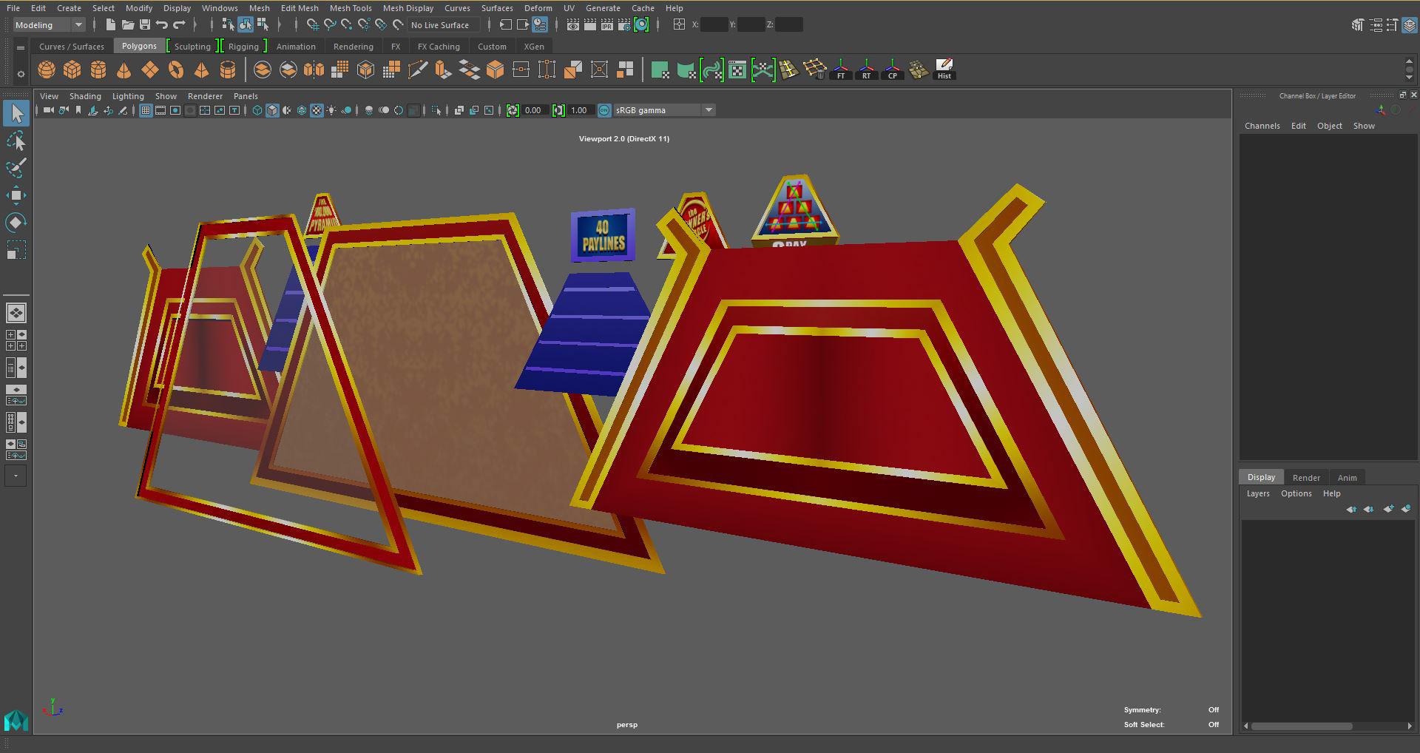
Task: Click the X coordinate input field
Action: coord(714,24)
